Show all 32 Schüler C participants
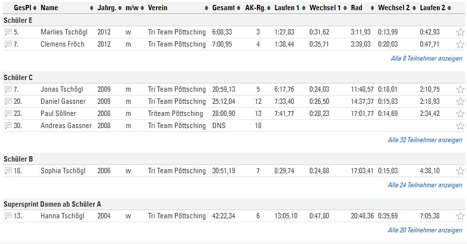467x244 pixels. coord(425,140)
